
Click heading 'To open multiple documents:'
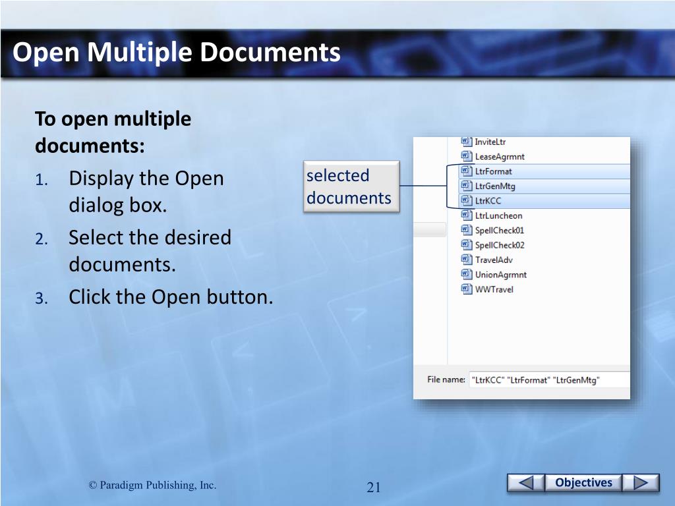pos(113,132)
